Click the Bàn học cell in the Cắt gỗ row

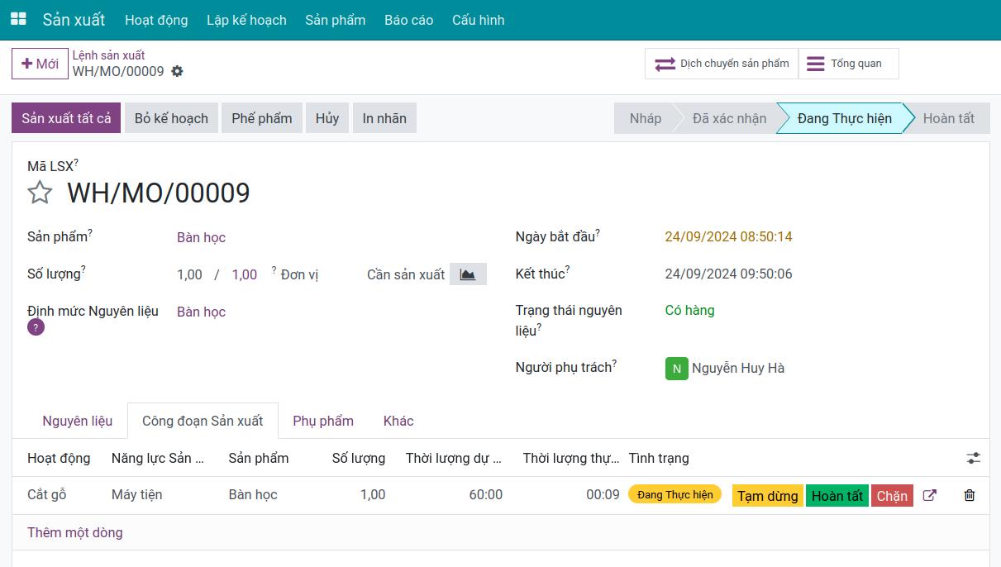tap(253, 495)
